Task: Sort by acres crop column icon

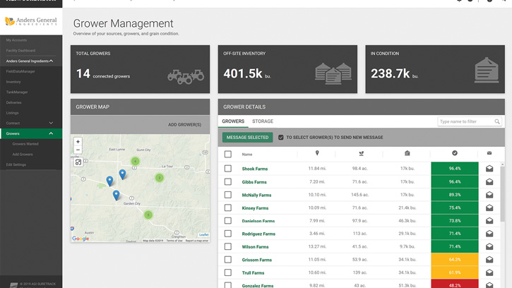Action: (x=361, y=153)
